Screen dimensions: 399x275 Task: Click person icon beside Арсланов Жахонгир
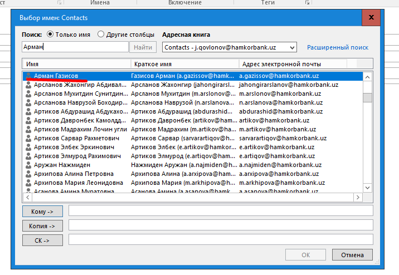click(x=28, y=85)
